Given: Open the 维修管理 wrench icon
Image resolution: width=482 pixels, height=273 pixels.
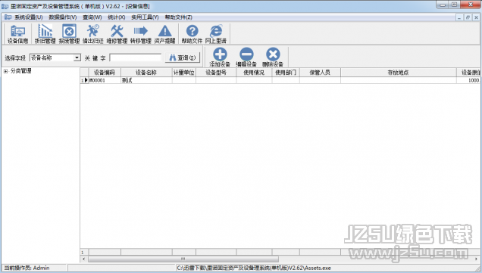Looking at the screenshot, I should click(x=117, y=34).
